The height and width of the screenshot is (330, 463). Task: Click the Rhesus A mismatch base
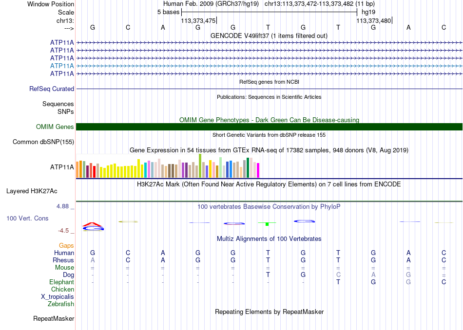93,260
